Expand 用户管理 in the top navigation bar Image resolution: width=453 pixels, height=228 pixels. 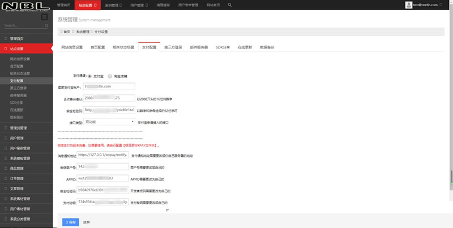(x=139, y=5)
